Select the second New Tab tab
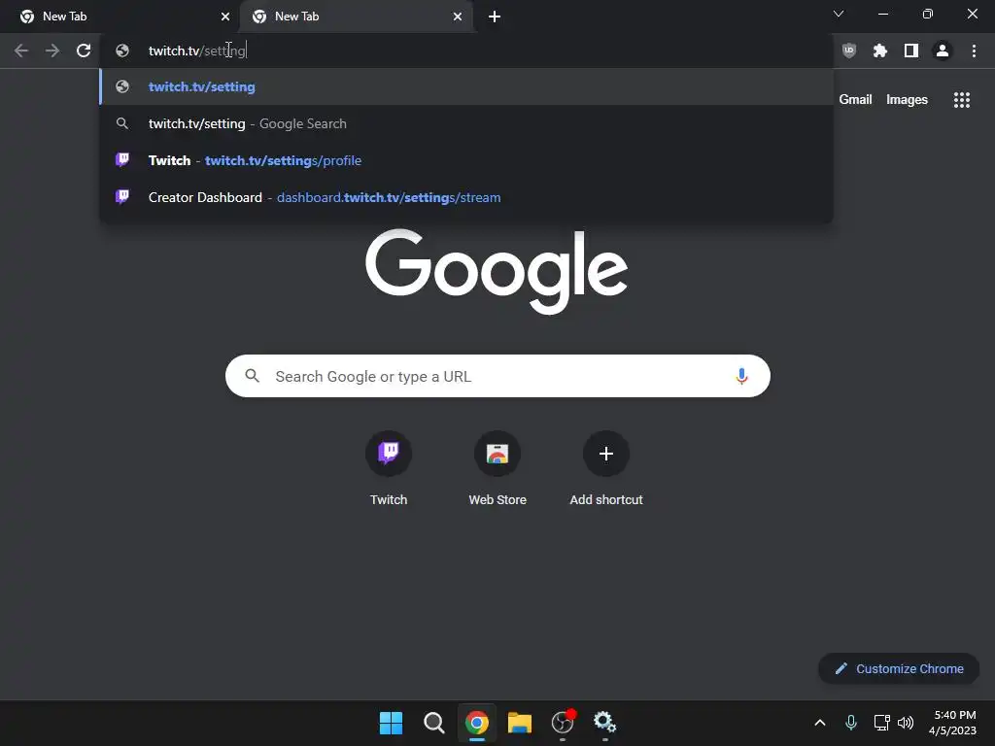995x746 pixels. pyautogui.click(x=356, y=17)
